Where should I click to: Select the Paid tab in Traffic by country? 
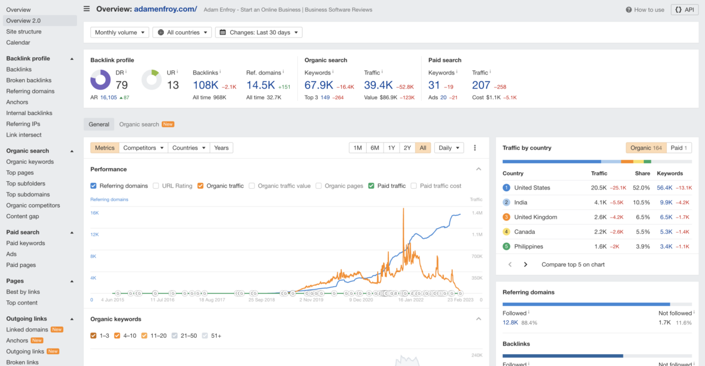click(x=679, y=148)
